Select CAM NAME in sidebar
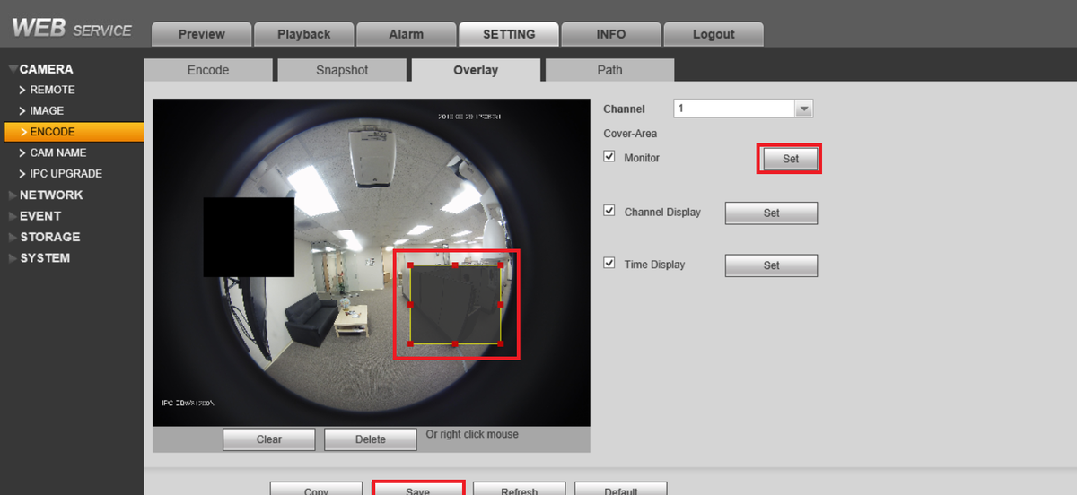 click(57, 152)
